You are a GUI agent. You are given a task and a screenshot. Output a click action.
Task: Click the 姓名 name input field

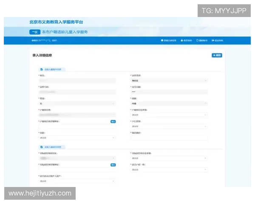(77, 80)
